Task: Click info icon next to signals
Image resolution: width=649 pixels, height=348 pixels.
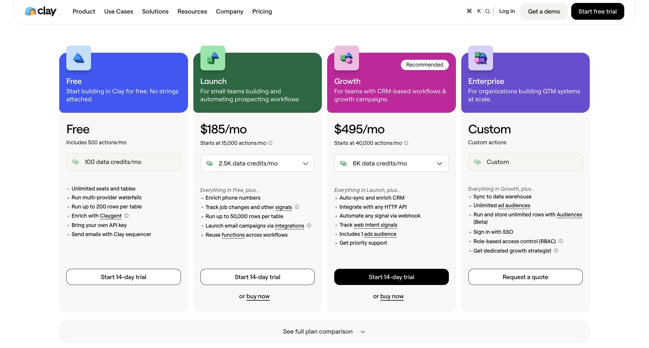Action: tap(297, 207)
